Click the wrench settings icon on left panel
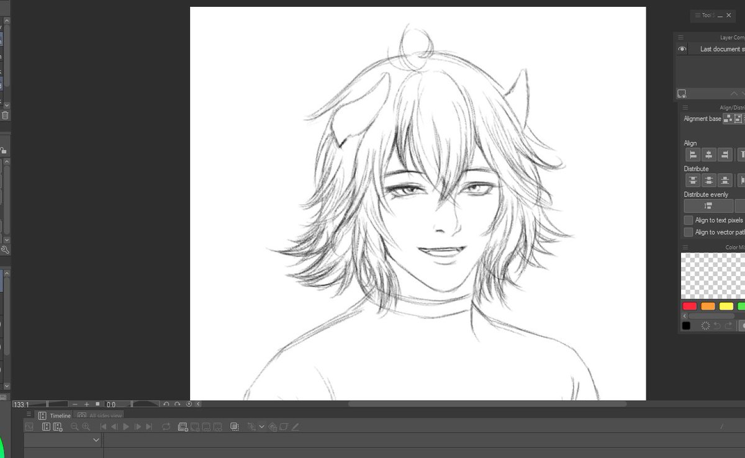This screenshot has width=745, height=458. [5, 249]
